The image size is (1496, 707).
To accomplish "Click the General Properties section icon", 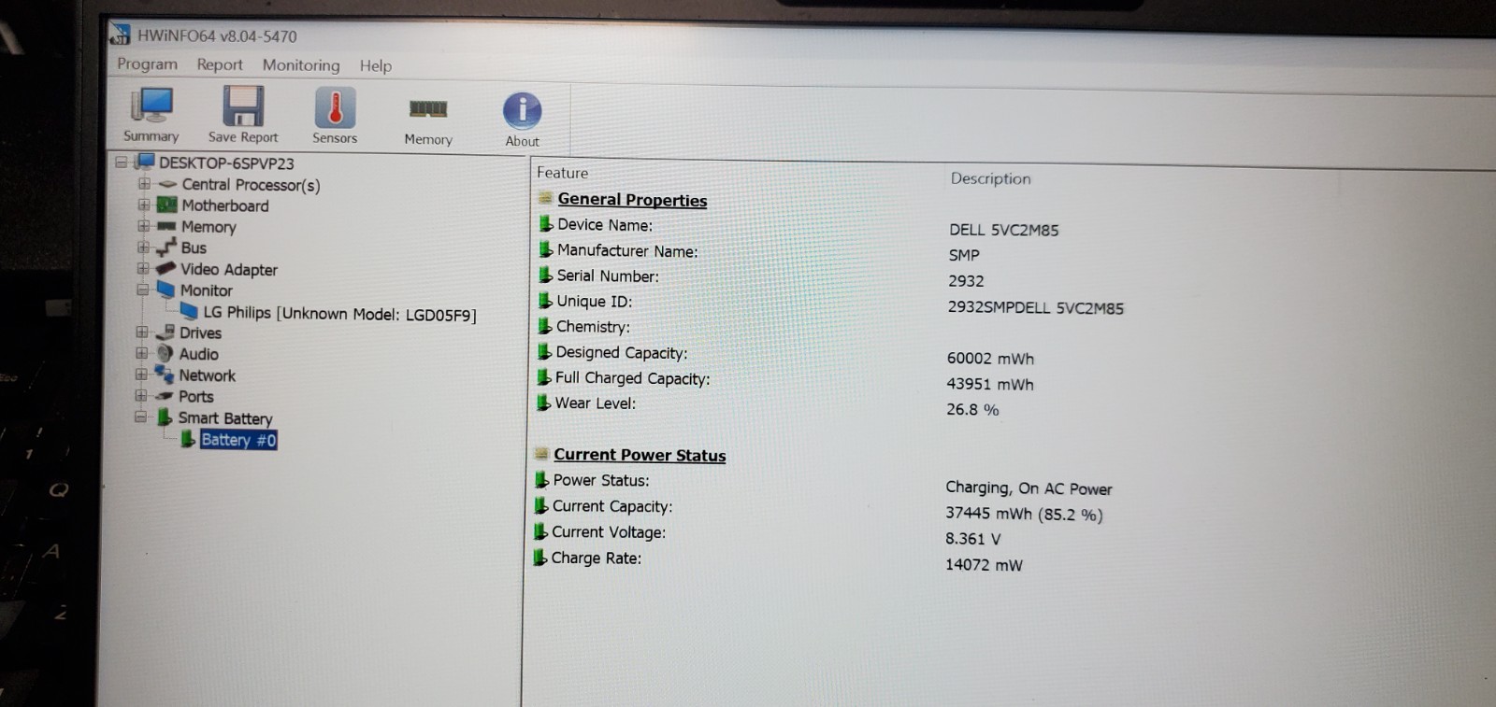I will pyautogui.click(x=545, y=198).
